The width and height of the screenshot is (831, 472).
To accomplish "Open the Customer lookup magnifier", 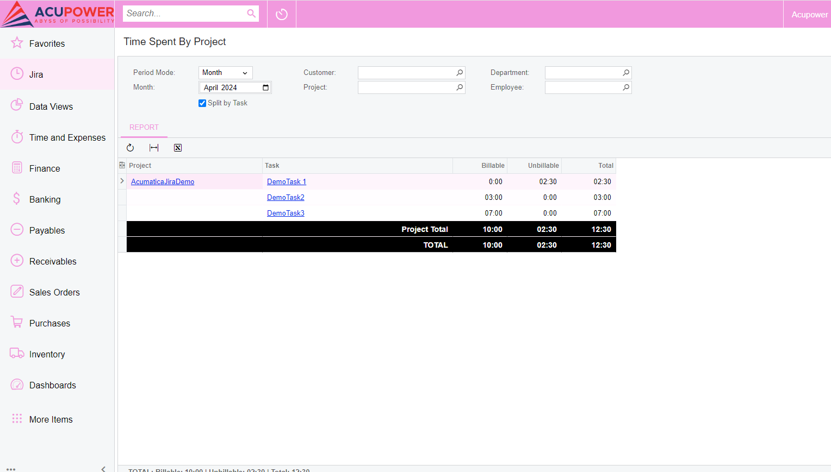I will 460,73.
